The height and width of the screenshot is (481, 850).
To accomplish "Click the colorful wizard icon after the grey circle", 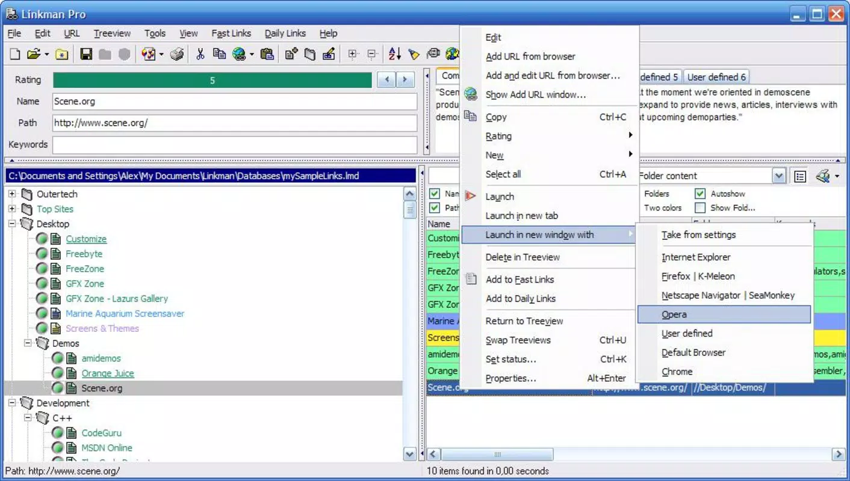I will point(148,55).
